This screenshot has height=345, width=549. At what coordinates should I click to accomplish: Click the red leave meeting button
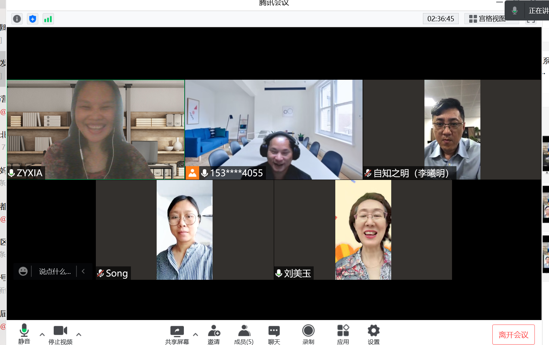513,335
